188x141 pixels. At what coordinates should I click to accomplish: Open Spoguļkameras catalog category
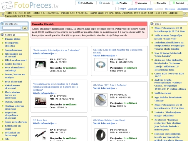tap(13, 50)
